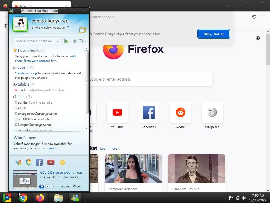Click the Firefox import bookmarks icon
The height and width of the screenshot is (203, 270).
tap(5, 26)
